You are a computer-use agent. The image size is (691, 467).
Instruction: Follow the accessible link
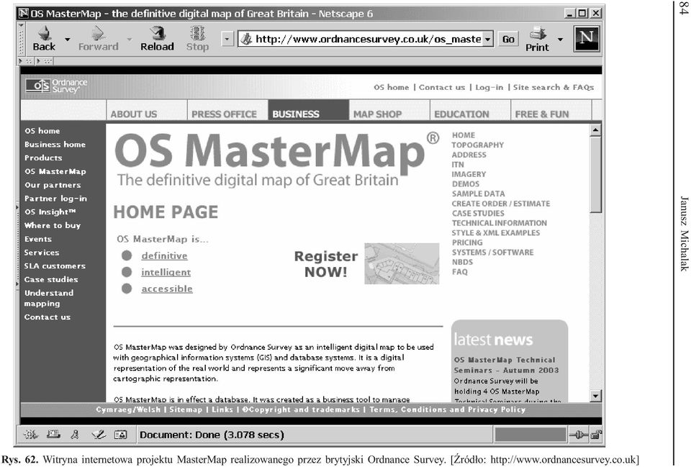(x=167, y=289)
